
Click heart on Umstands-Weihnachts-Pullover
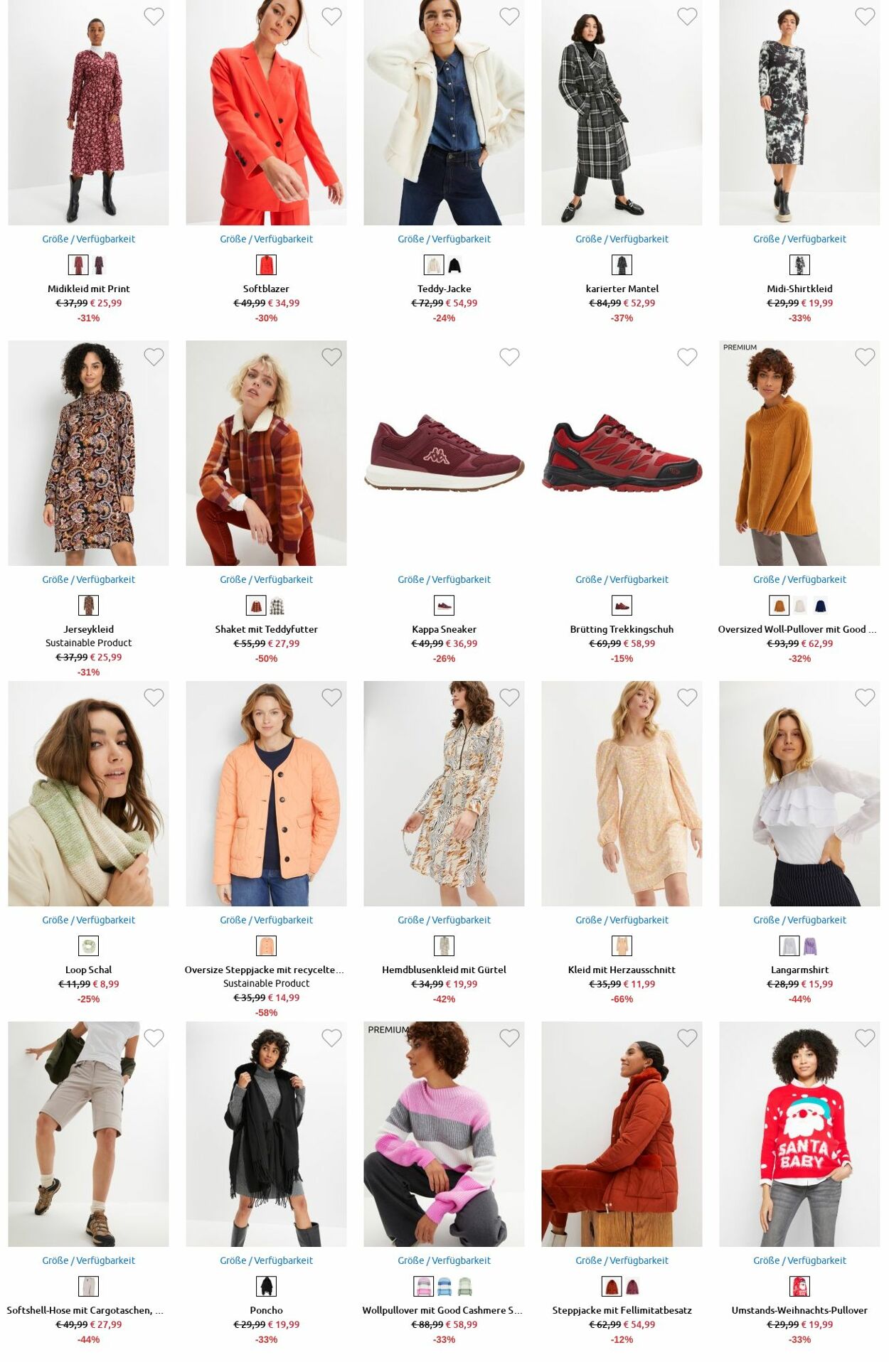[865, 1038]
